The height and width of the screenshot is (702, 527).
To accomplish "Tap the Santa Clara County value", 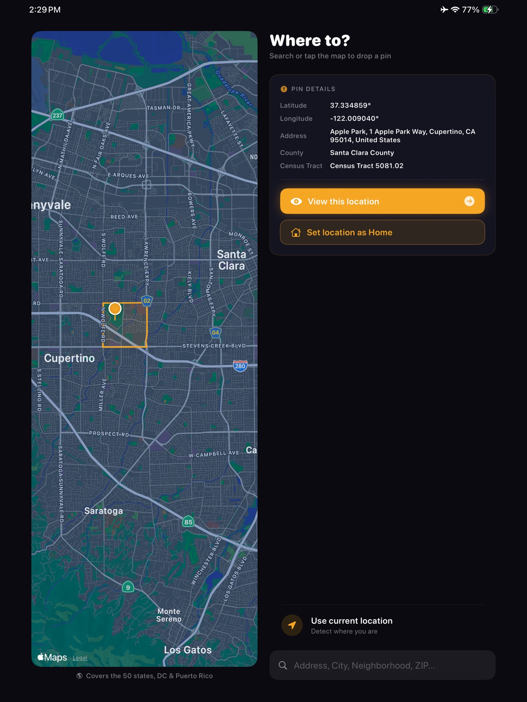I will pos(362,153).
